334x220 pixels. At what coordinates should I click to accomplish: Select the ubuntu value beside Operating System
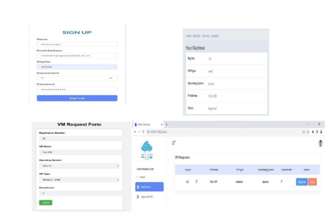(211, 84)
